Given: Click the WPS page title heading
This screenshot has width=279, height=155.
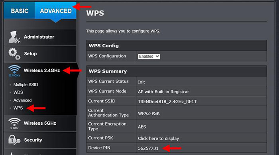Looking at the screenshot, I should pyautogui.click(x=95, y=13).
